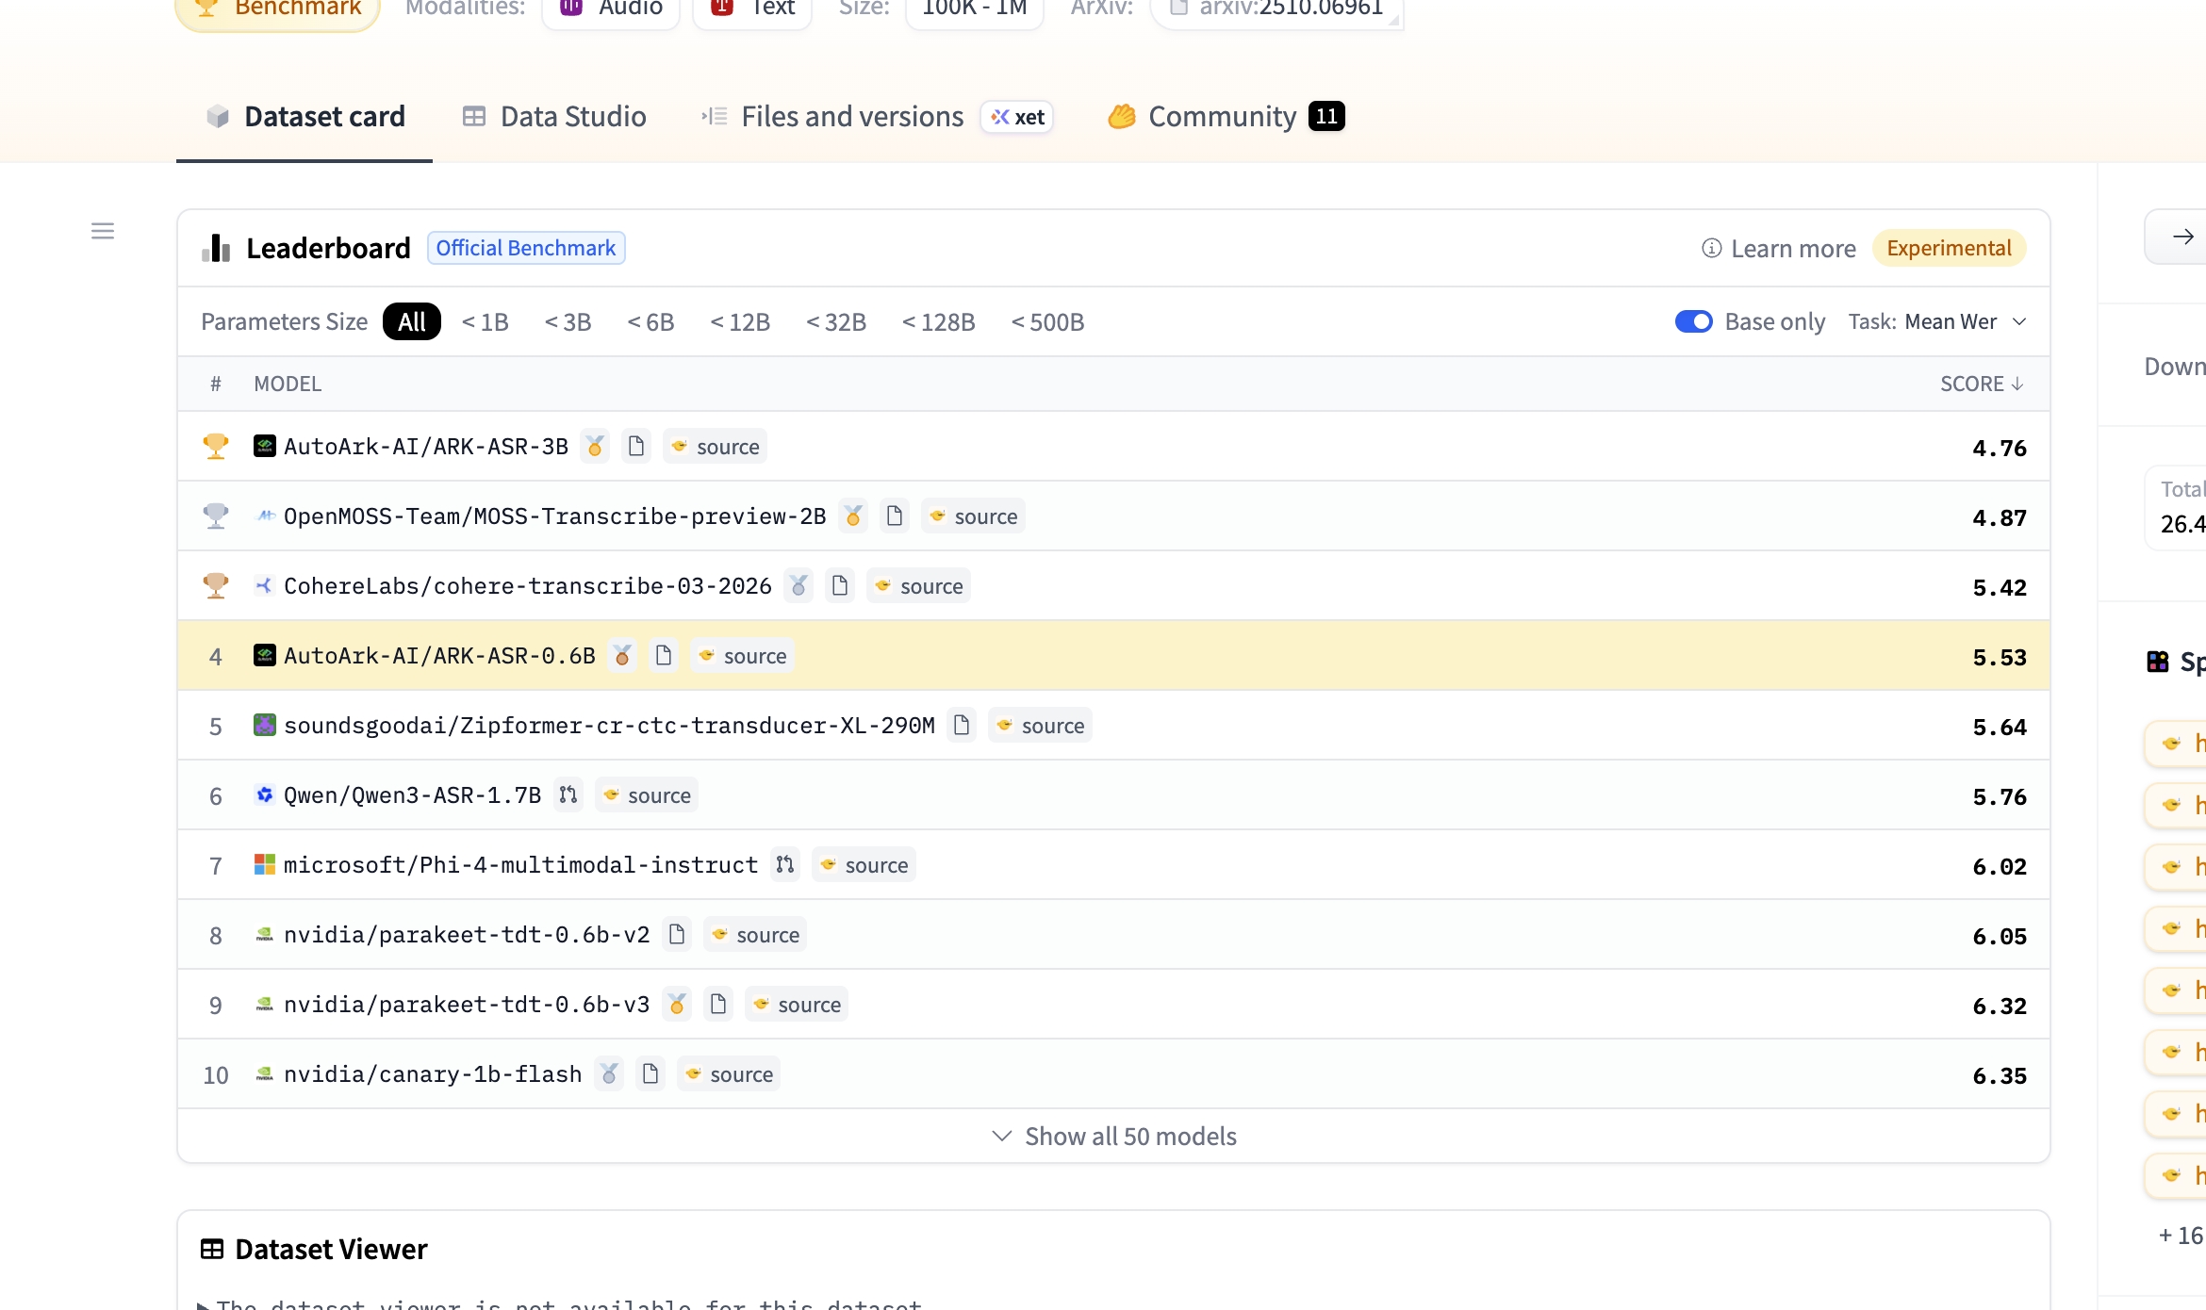The width and height of the screenshot is (2206, 1310).
Task: Filter models by < 128B parameters
Action: coord(939,321)
